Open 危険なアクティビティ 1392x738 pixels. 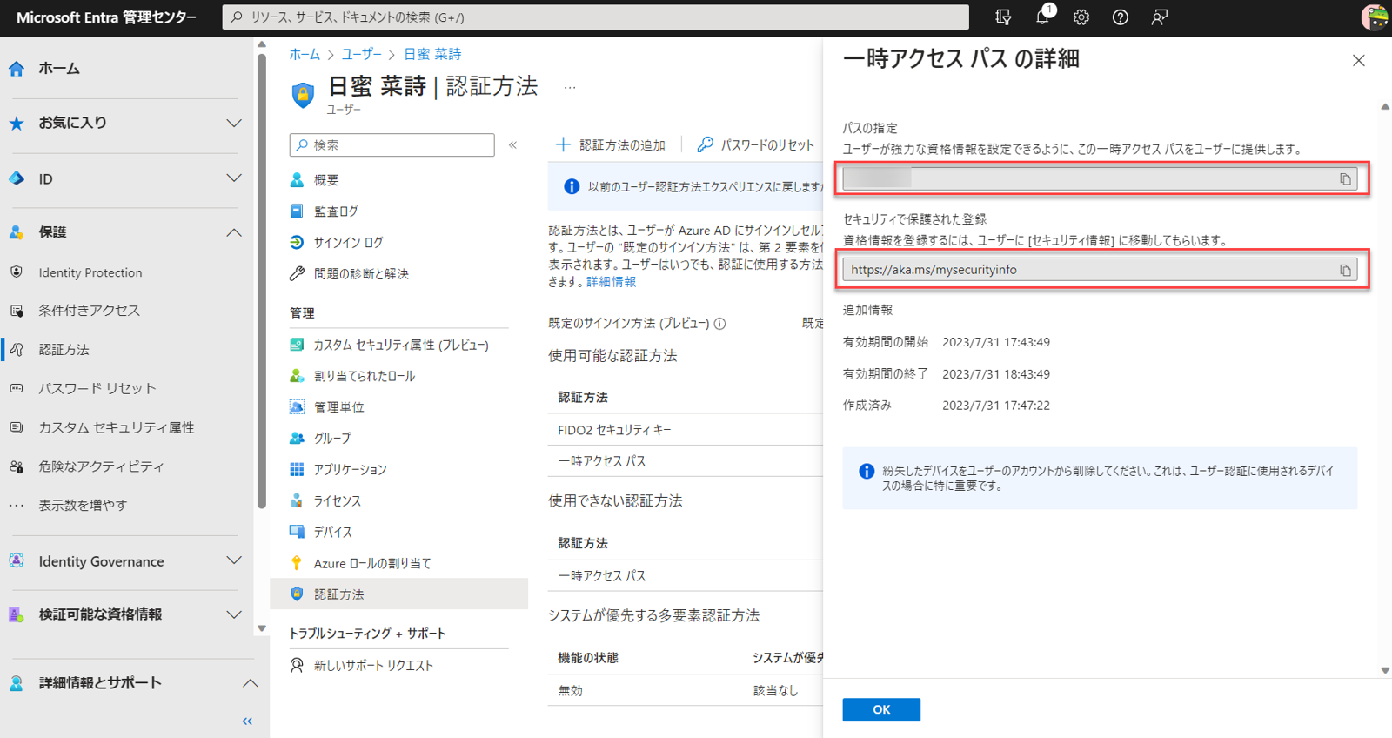tap(101, 466)
